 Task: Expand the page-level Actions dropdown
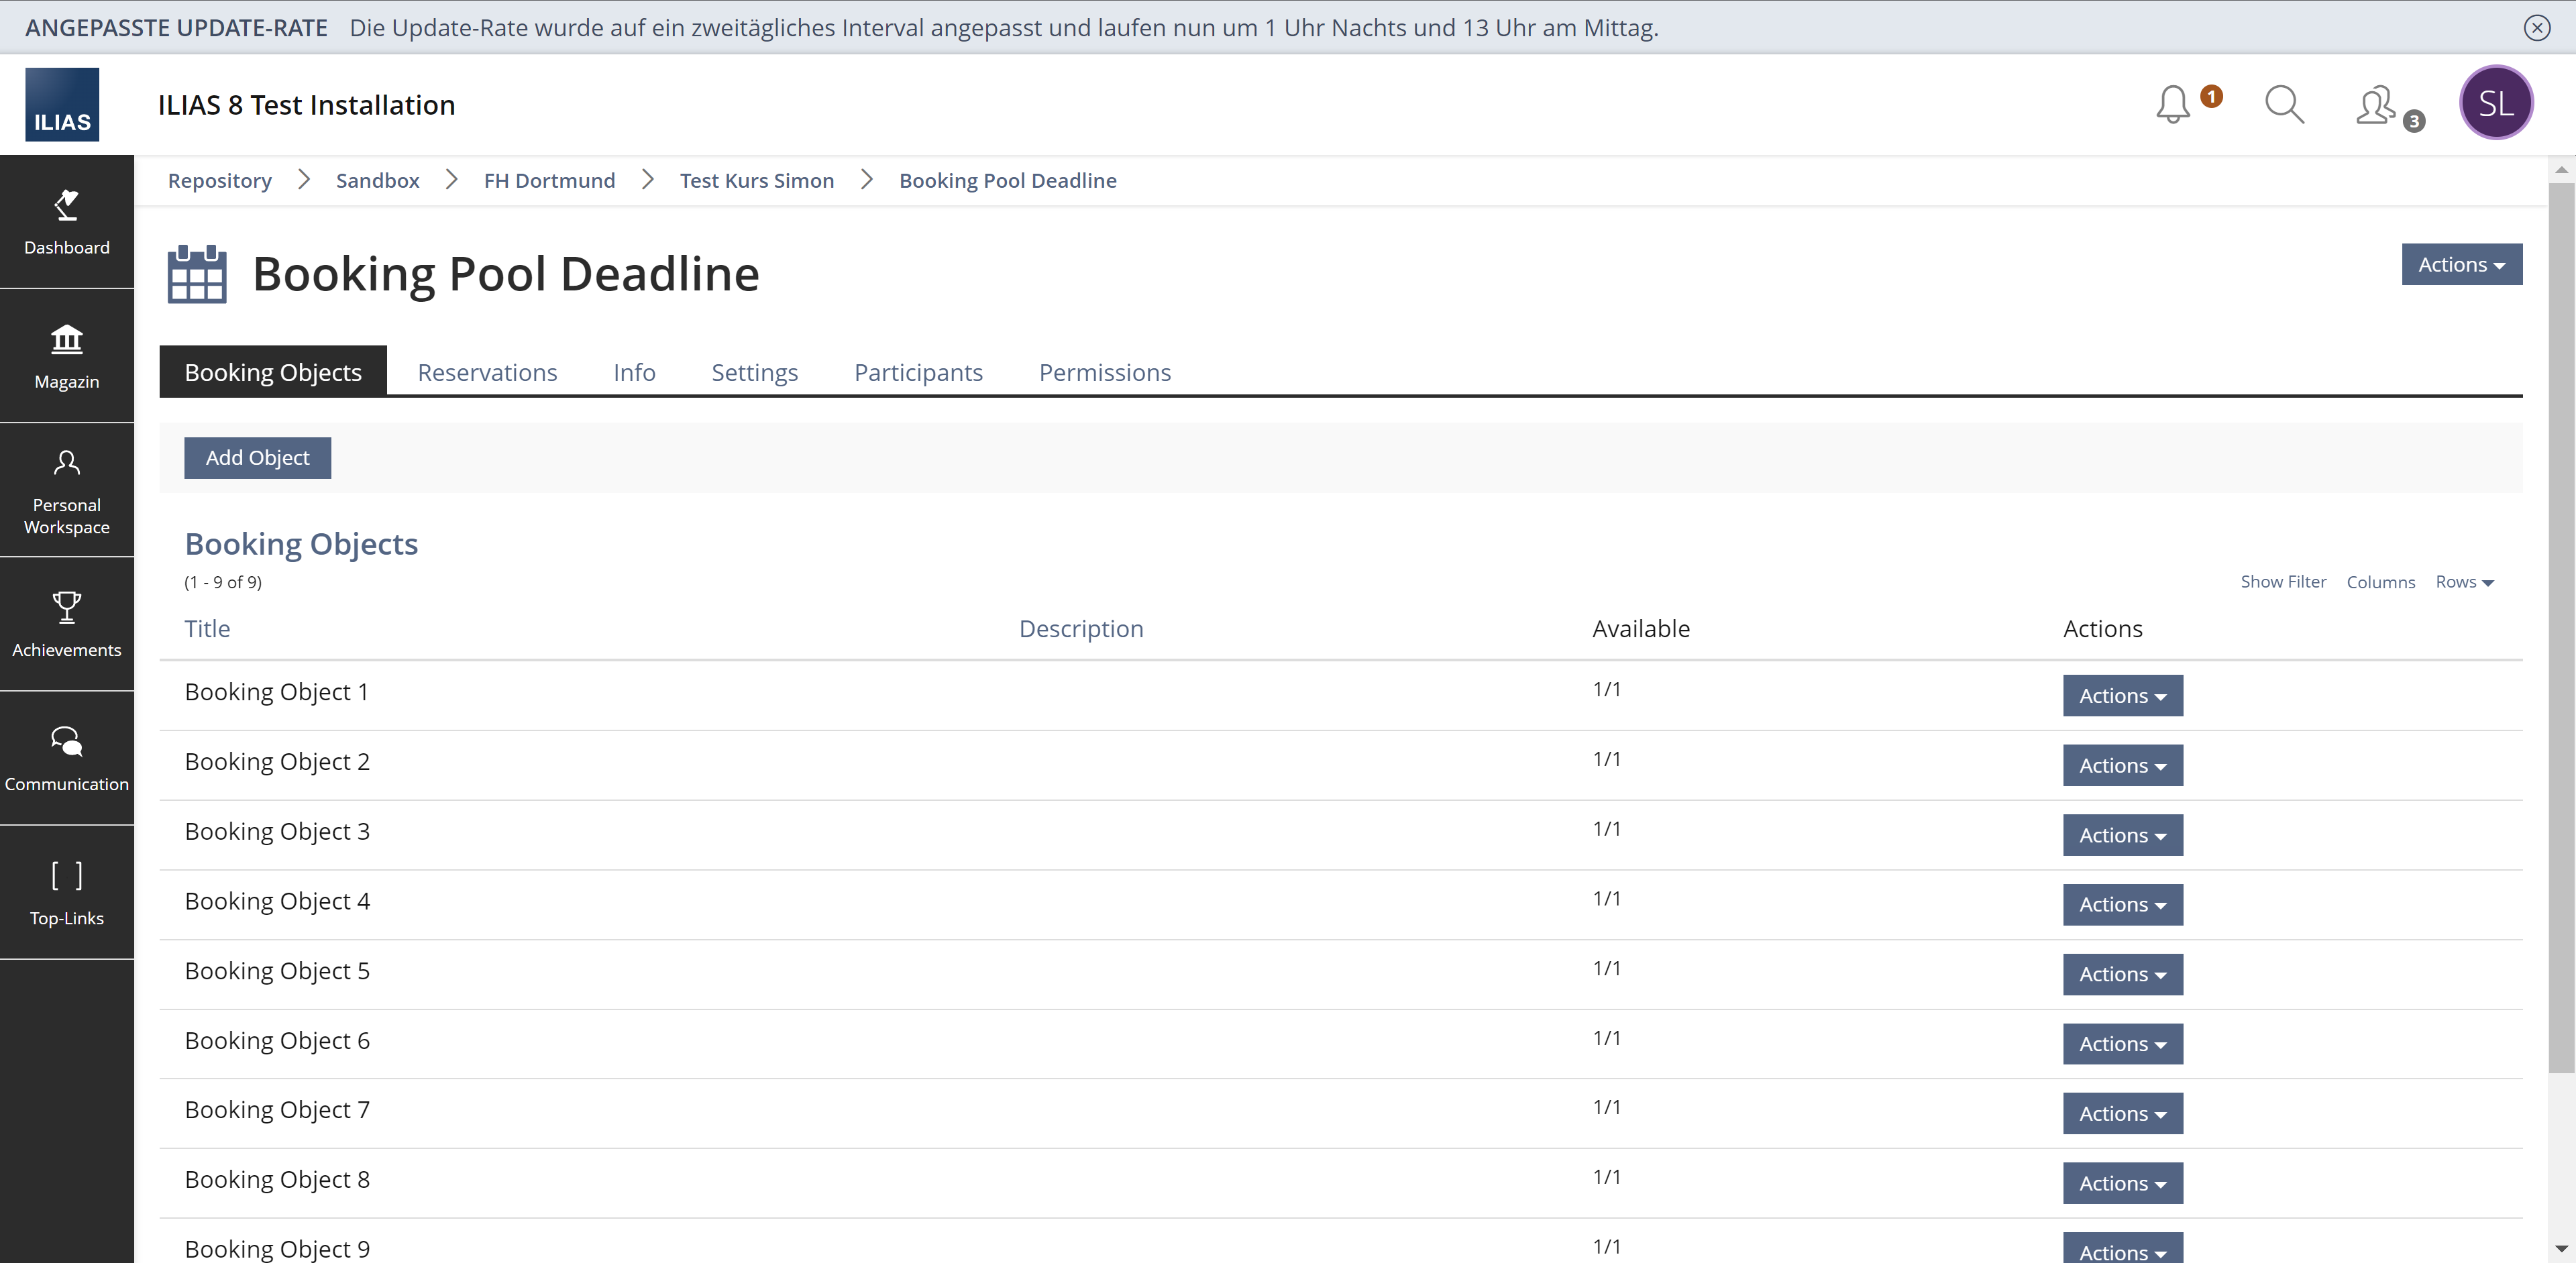pyautogui.click(x=2461, y=264)
